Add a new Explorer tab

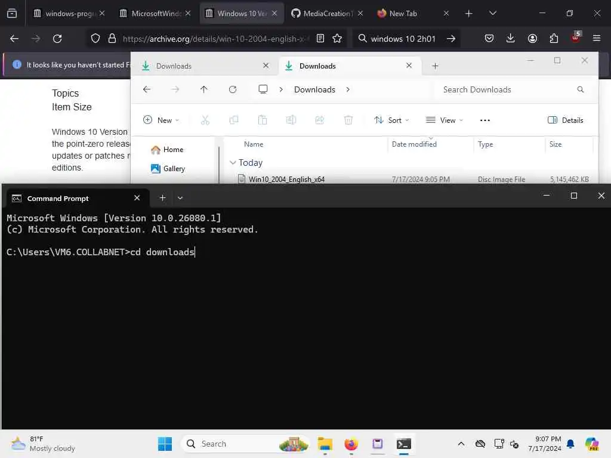[x=435, y=66]
